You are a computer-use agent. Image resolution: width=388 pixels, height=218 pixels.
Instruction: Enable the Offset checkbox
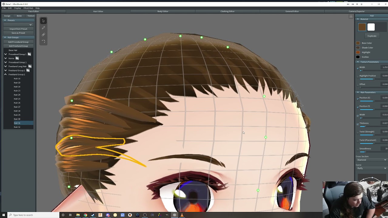click(x=358, y=85)
